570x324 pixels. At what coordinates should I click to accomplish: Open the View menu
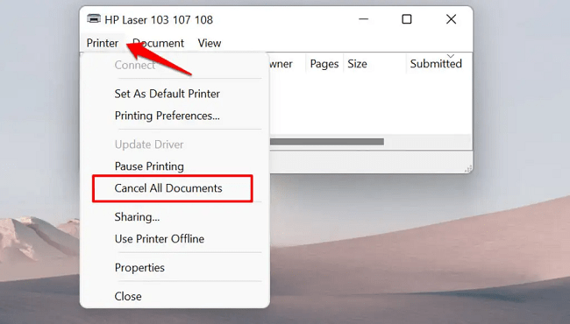(210, 43)
